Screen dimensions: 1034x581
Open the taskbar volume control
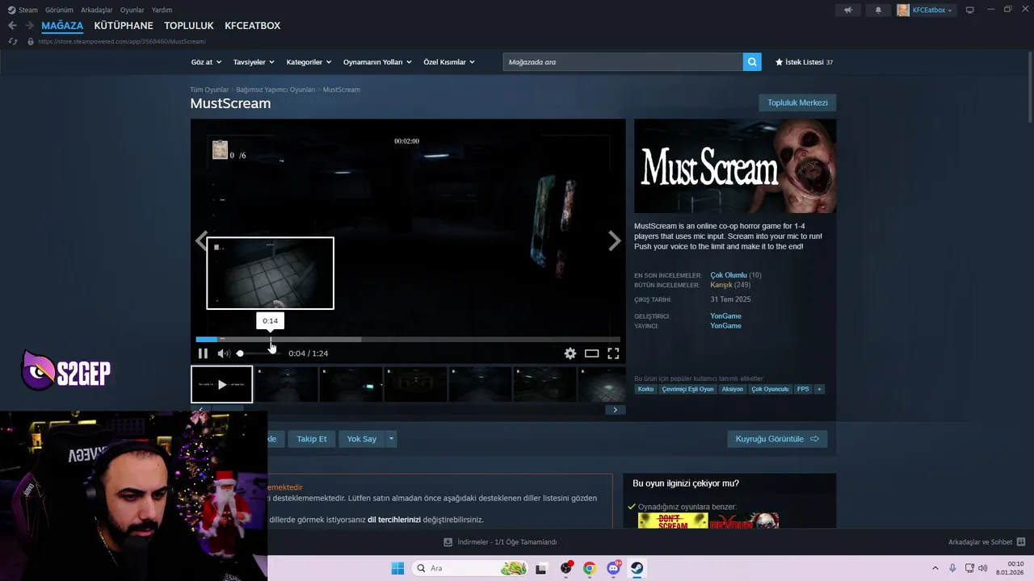pyautogui.click(x=983, y=568)
